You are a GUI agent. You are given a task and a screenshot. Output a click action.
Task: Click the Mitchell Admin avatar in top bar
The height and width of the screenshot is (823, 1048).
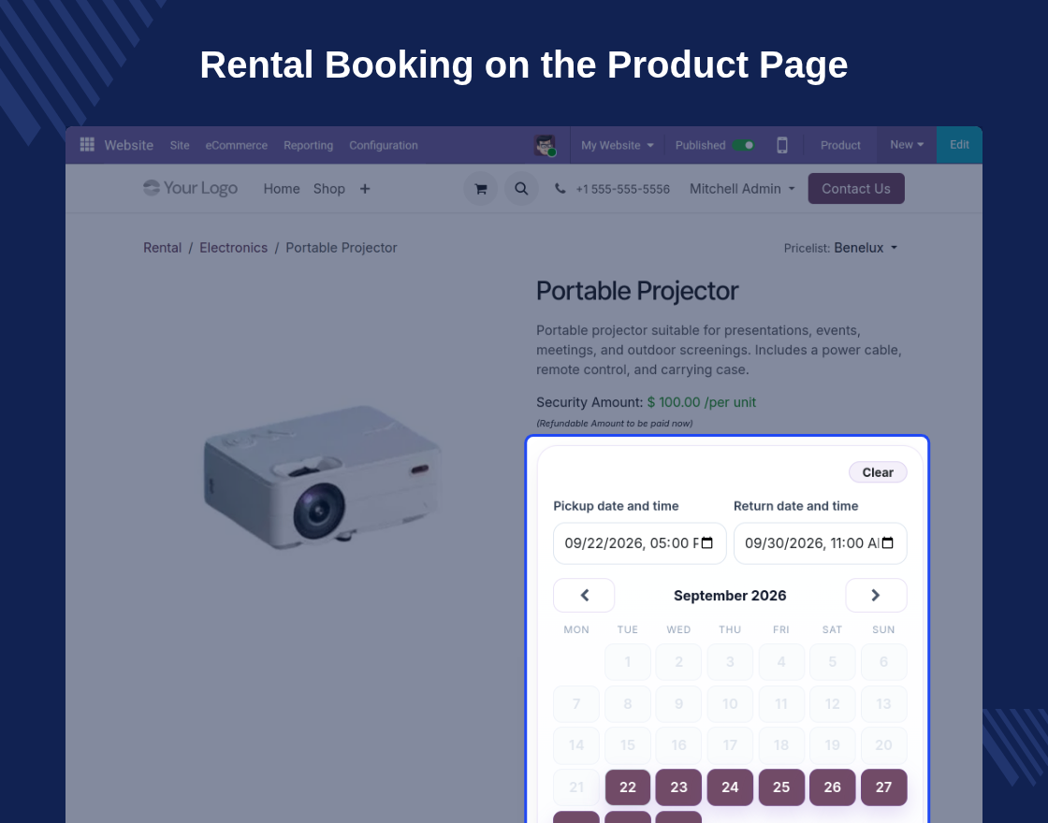[545, 145]
